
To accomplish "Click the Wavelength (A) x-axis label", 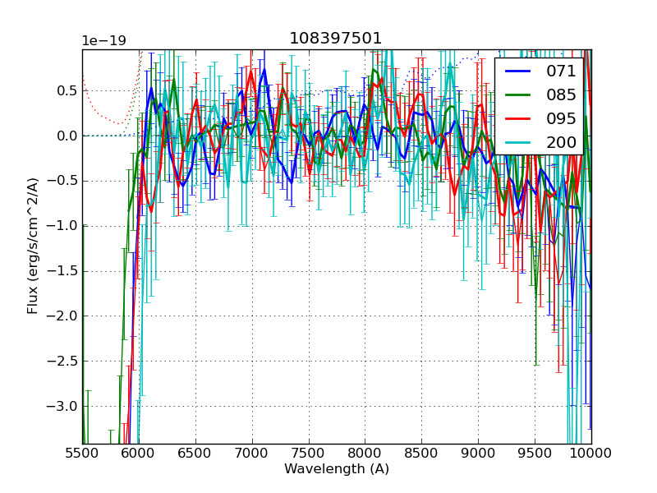I will pyautogui.click(x=336, y=469).
